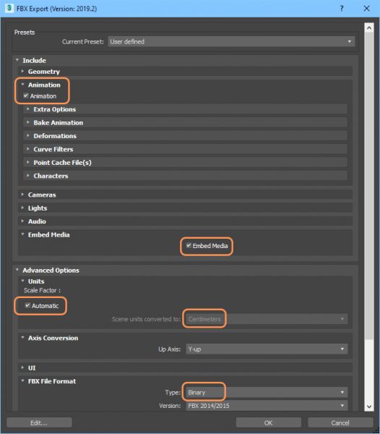
Task: Open the Current Preset dropdown
Action: 231,41
